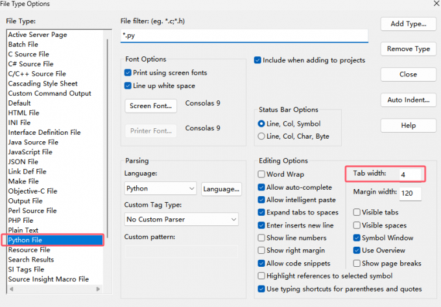441x307 pixels.
Task: Enable the Word Wrap checkbox
Action: click(x=261, y=174)
